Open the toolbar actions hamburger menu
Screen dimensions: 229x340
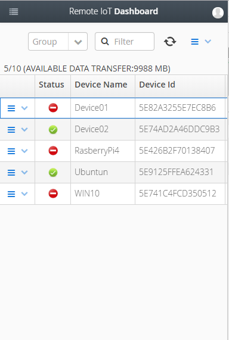coord(194,42)
